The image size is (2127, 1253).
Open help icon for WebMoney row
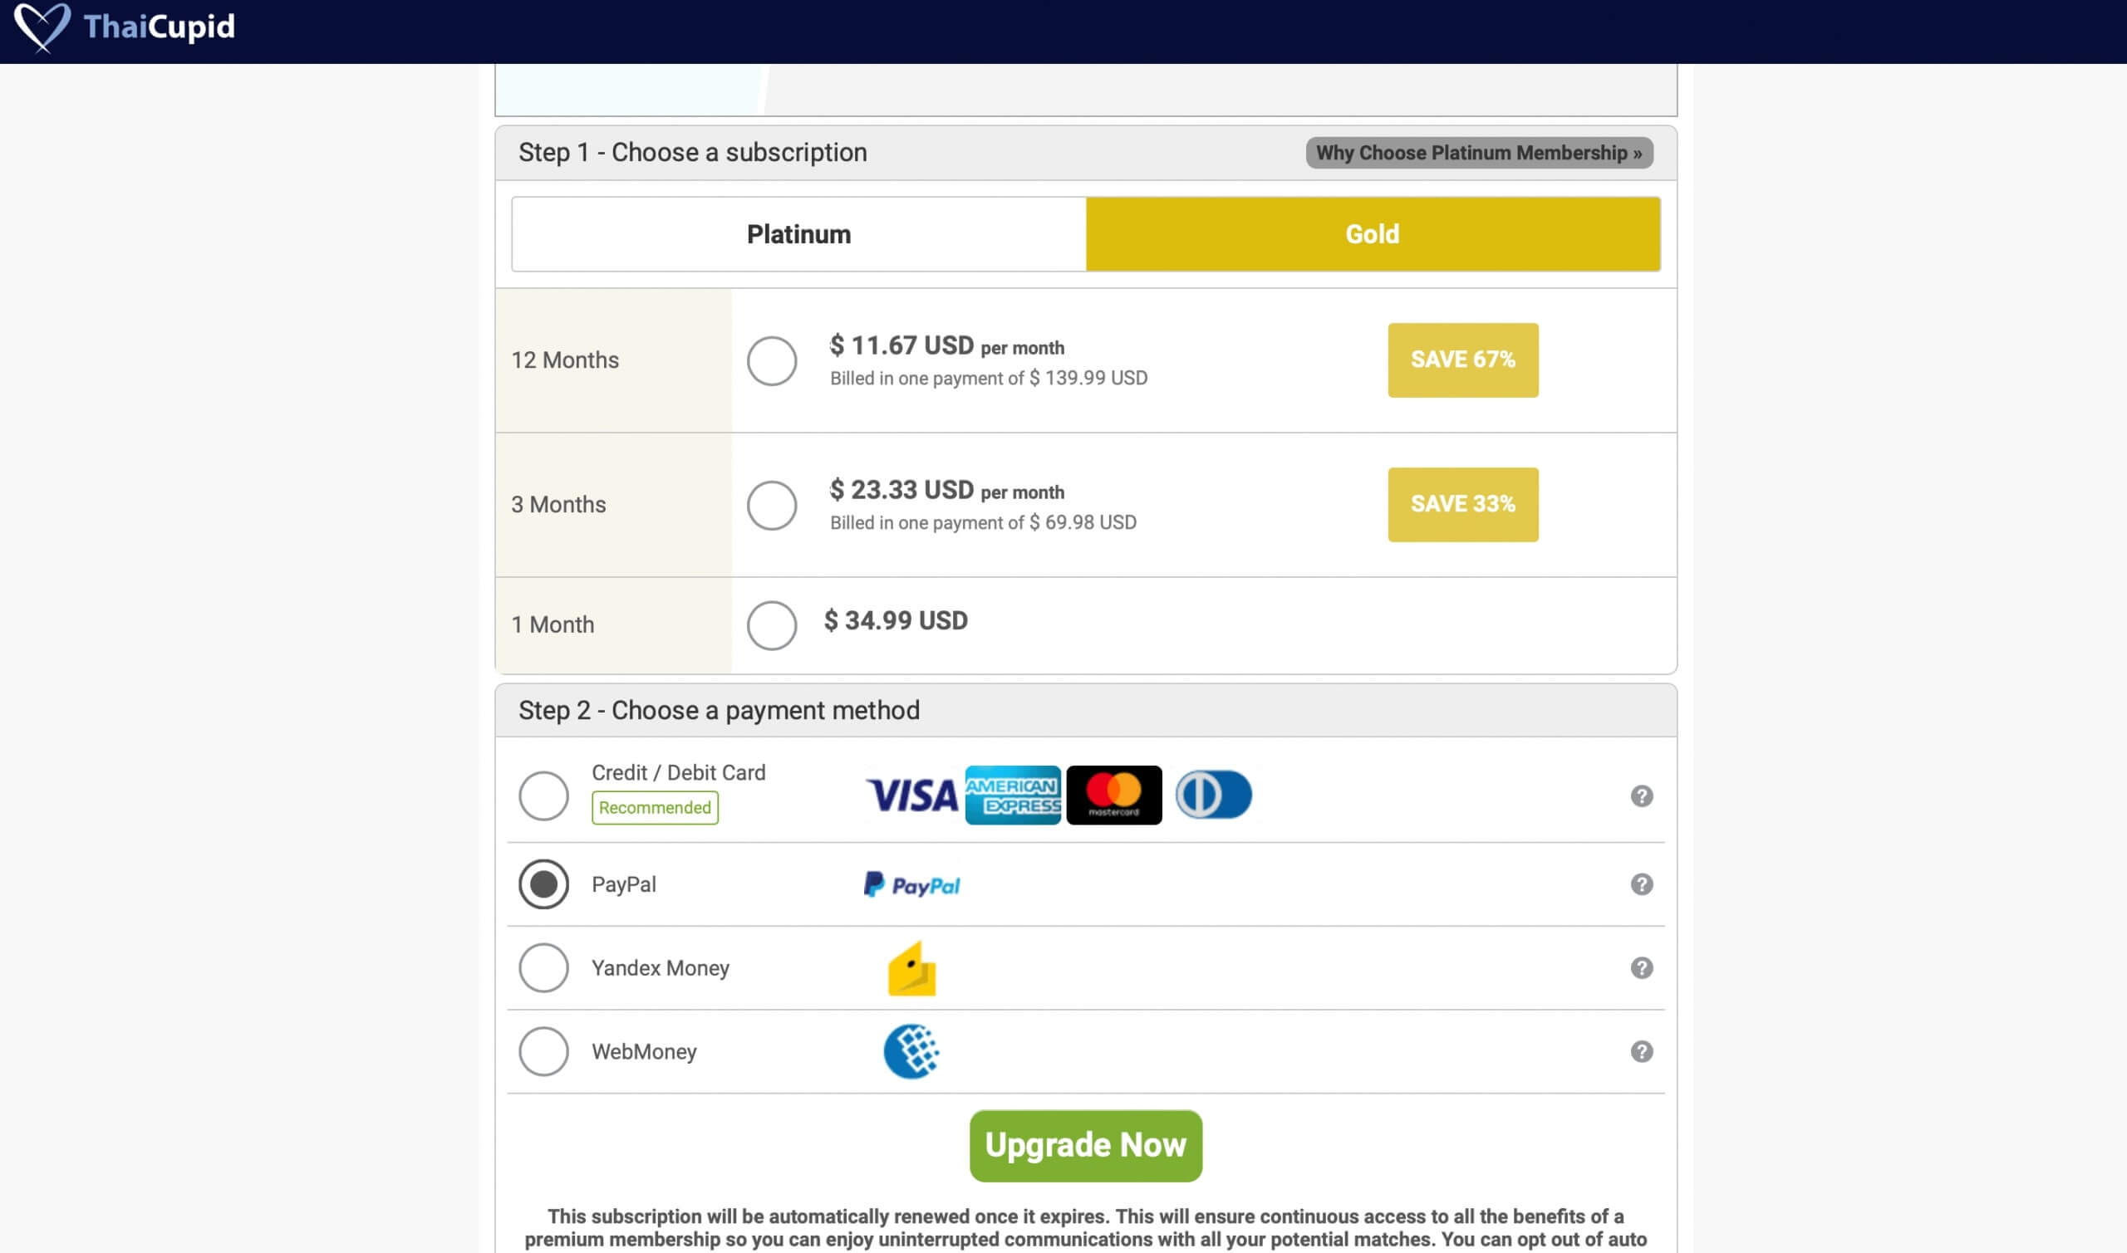[1641, 1052]
